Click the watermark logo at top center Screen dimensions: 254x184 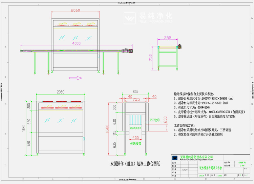[x=129, y=17]
